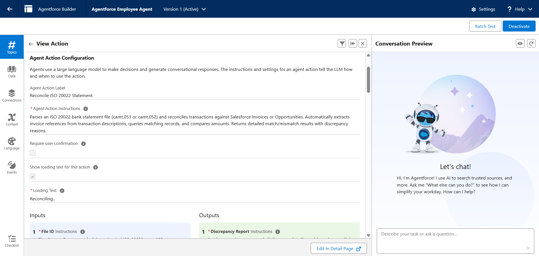Click the send message arrow
The width and height of the screenshot is (539, 256).
pos(528,248)
